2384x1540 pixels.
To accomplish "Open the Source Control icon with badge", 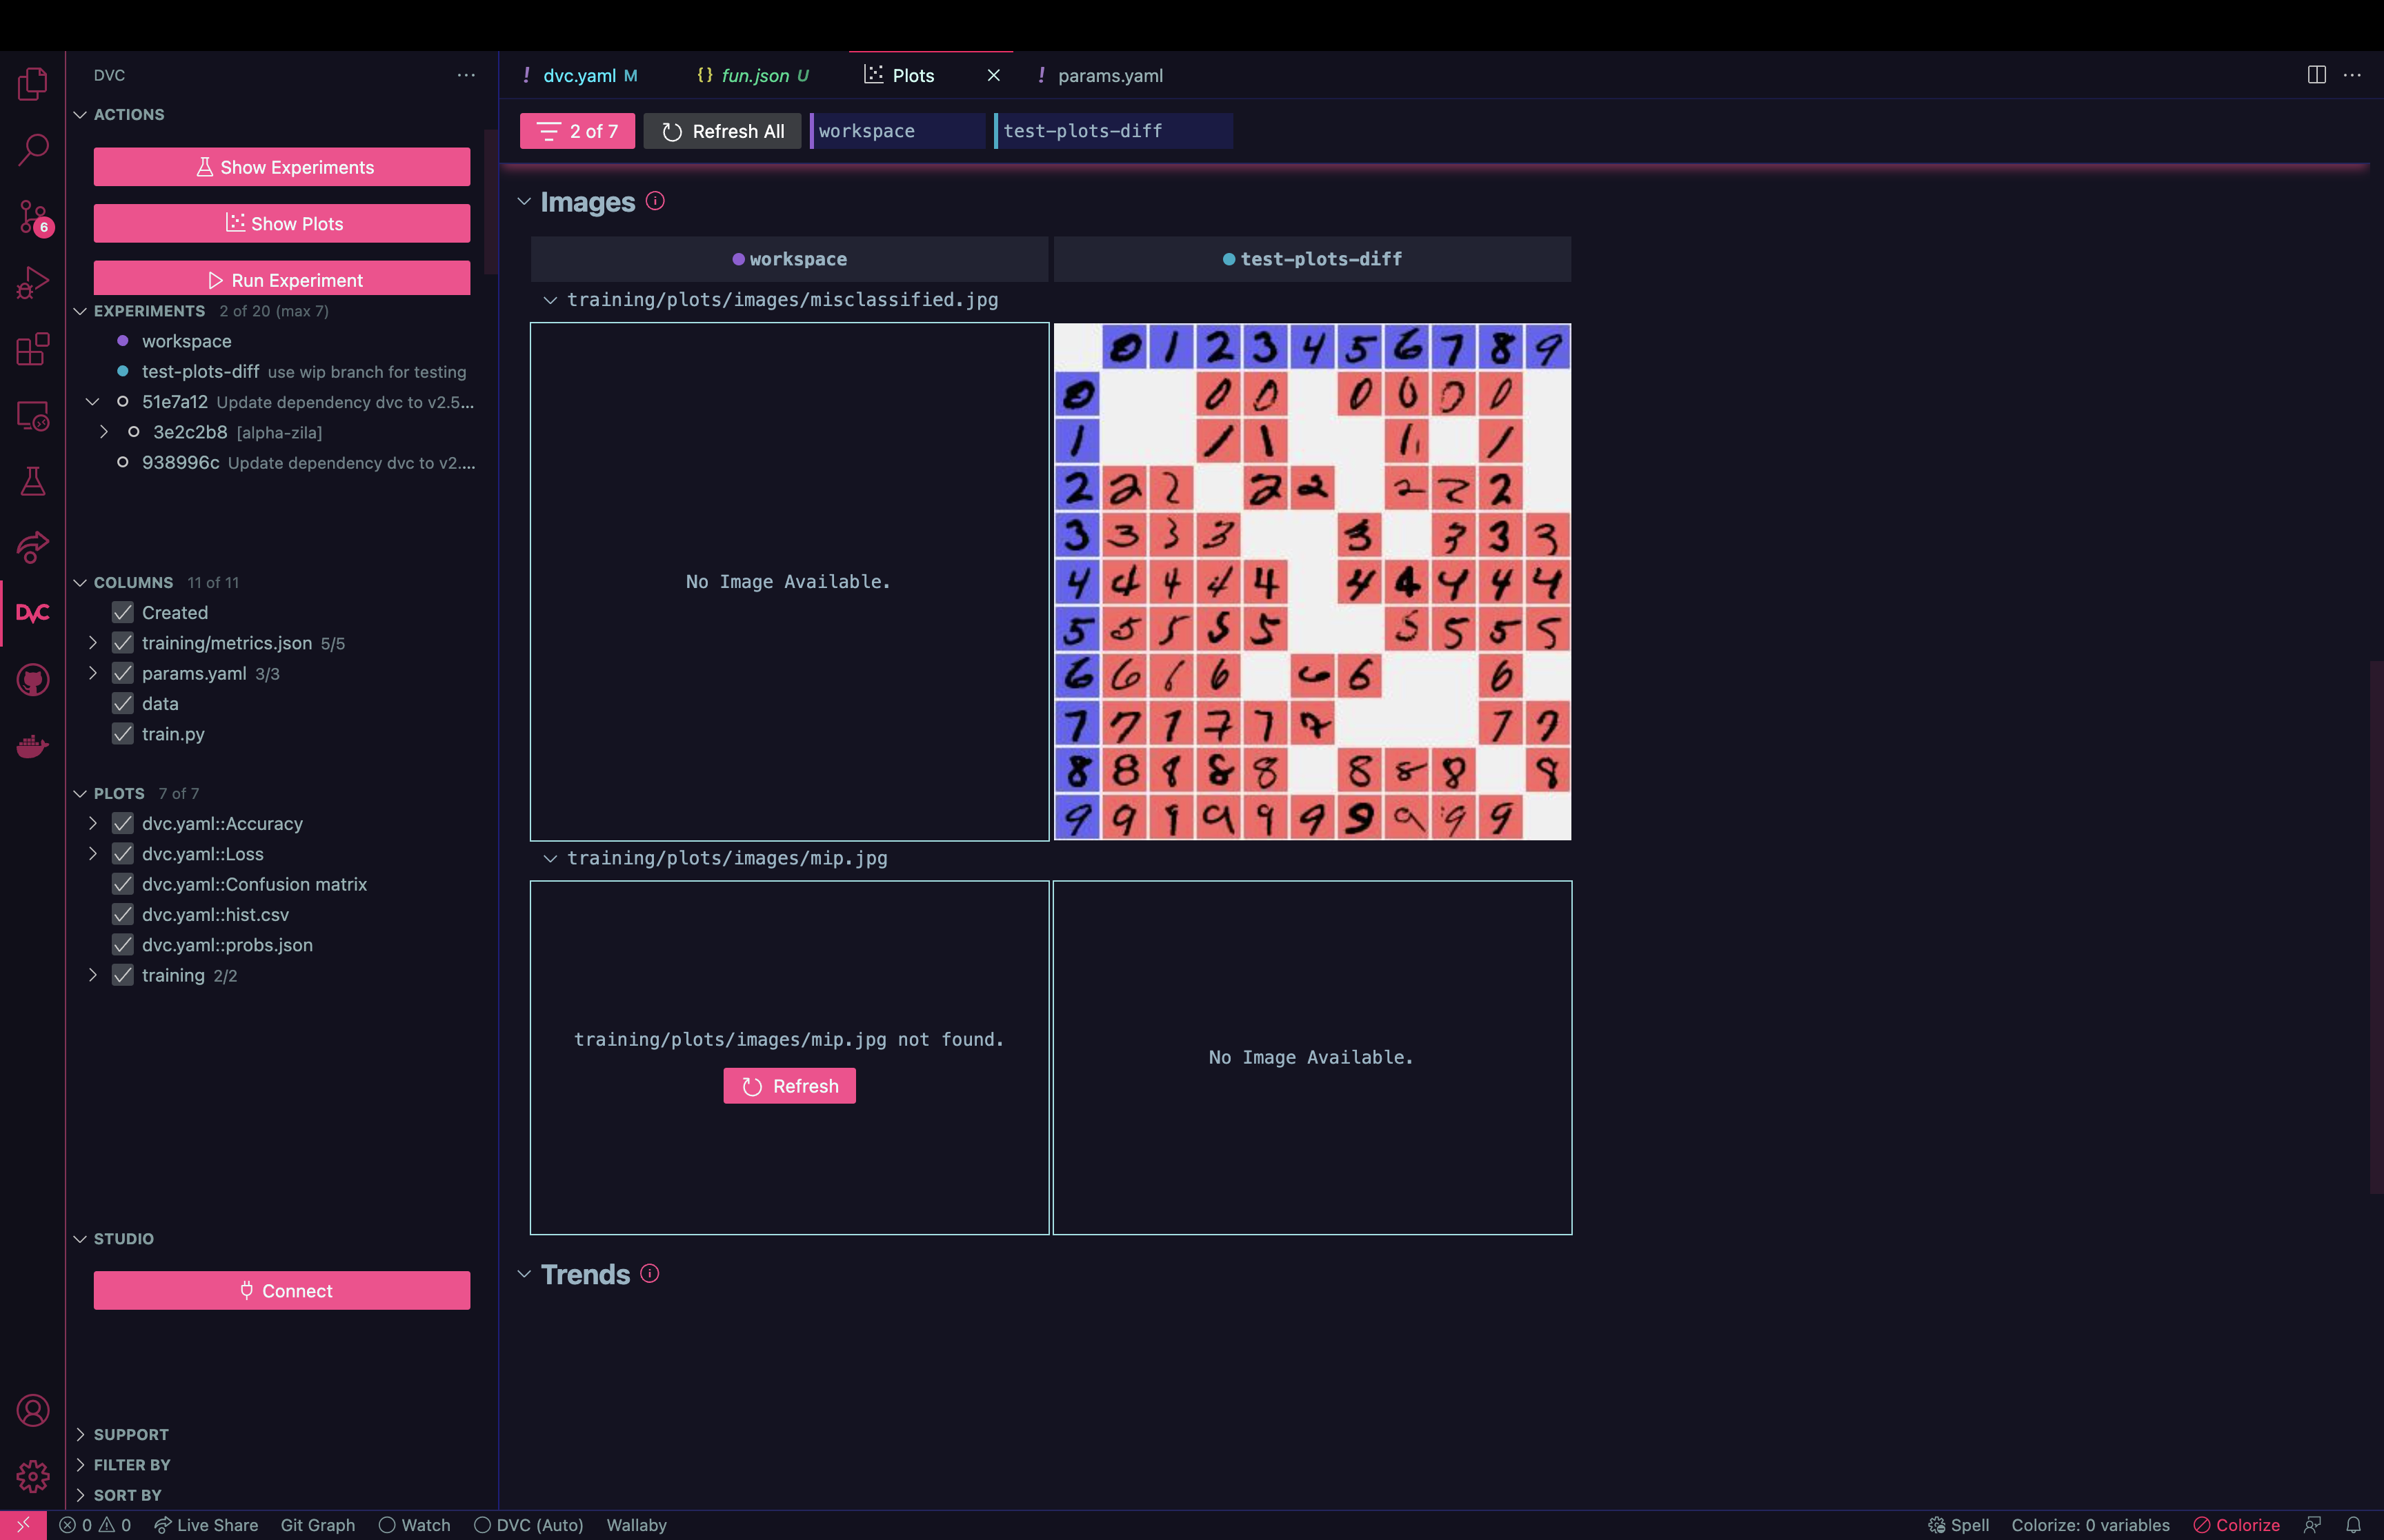I will pos(32,216).
